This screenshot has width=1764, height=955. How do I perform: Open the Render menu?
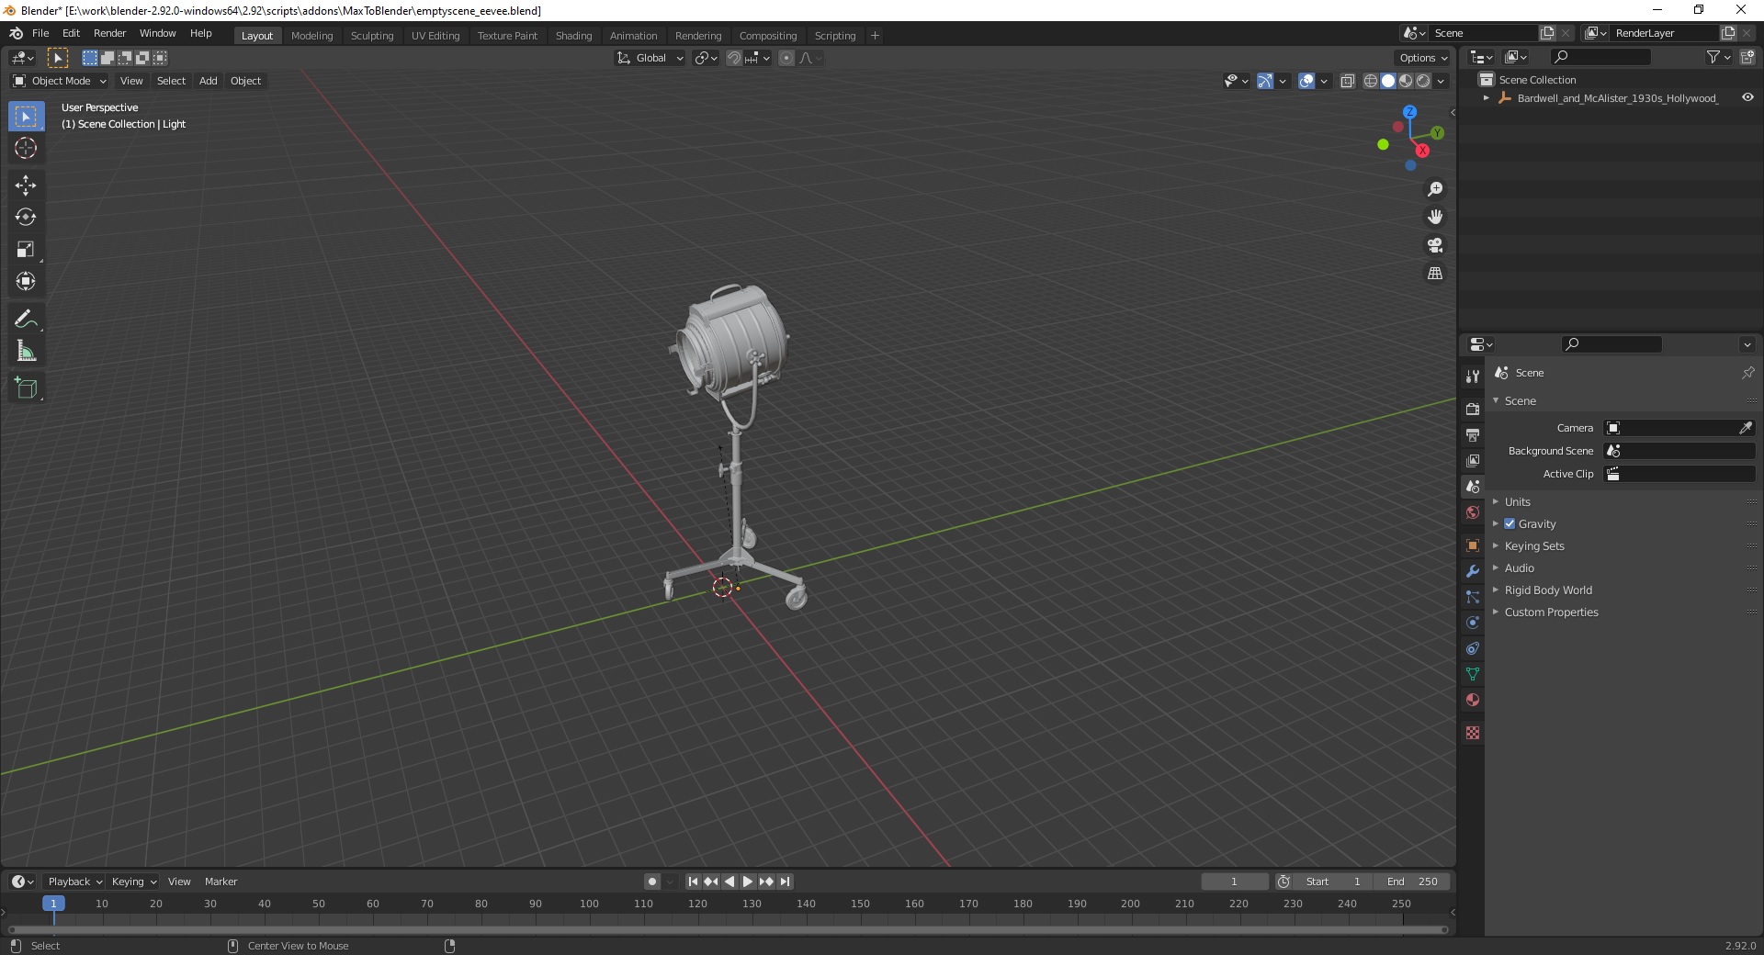[109, 33]
